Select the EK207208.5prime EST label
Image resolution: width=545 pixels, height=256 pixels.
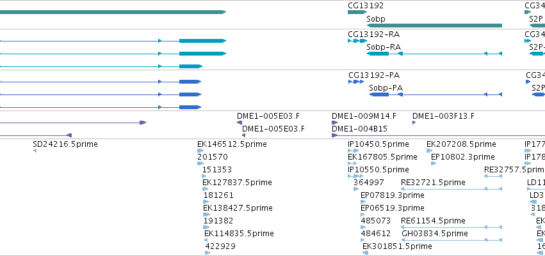461,144
